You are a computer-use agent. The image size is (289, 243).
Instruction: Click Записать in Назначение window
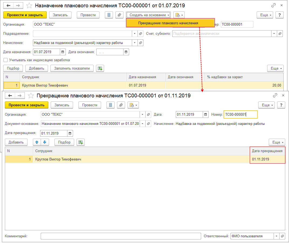(x=60, y=15)
